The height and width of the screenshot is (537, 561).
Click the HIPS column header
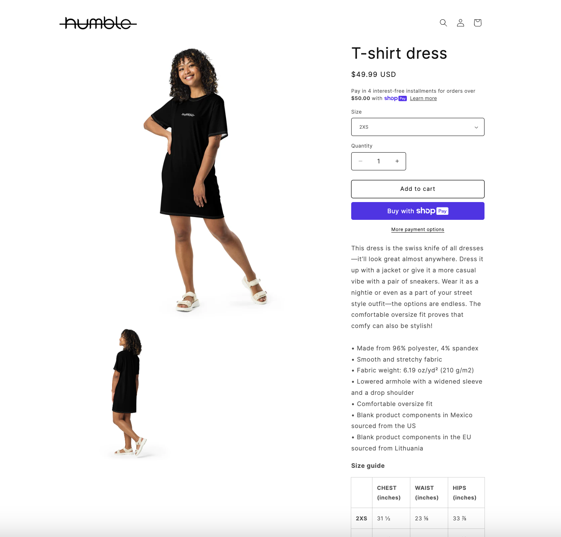click(x=464, y=493)
